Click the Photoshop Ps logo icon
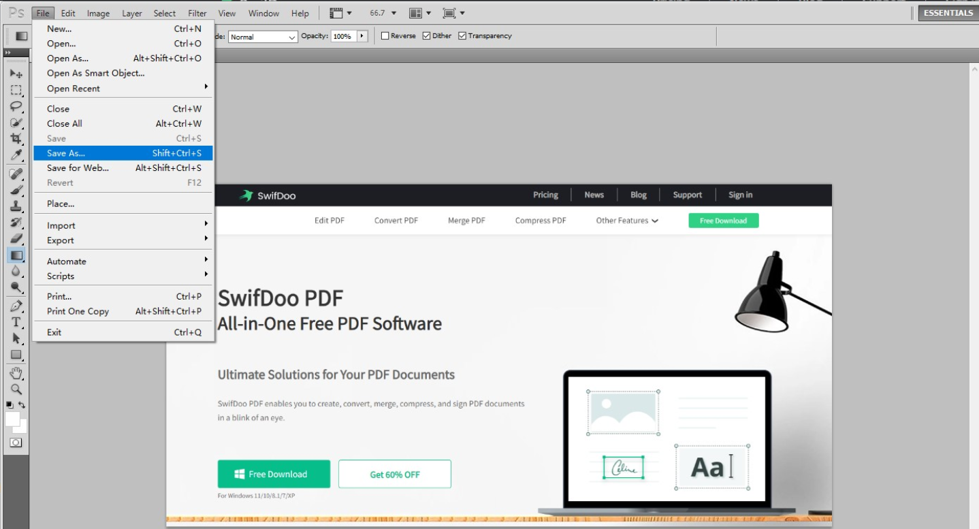979x529 pixels. (17, 13)
